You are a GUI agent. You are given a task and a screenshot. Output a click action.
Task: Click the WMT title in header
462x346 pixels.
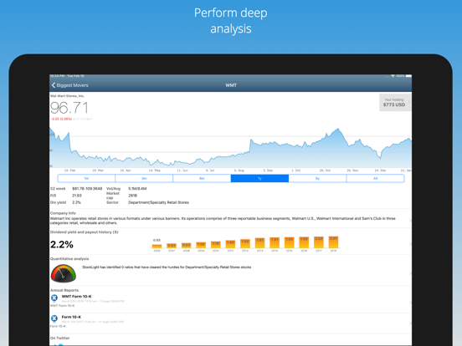pyautogui.click(x=231, y=85)
